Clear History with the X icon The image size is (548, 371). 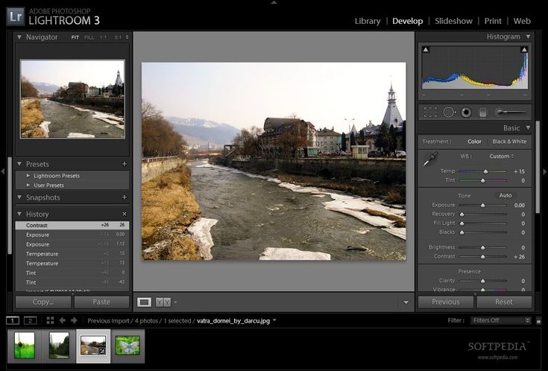(x=125, y=215)
